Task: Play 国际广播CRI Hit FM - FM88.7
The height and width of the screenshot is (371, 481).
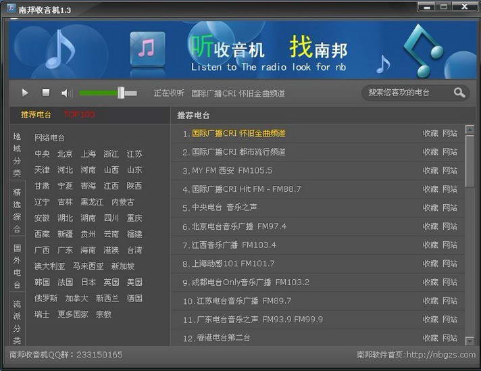Action: tap(247, 189)
